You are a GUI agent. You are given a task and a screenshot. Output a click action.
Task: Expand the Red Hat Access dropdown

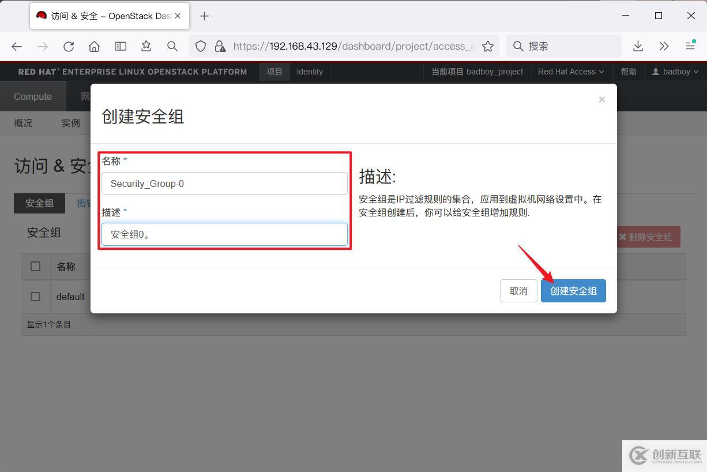click(x=571, y=72)
